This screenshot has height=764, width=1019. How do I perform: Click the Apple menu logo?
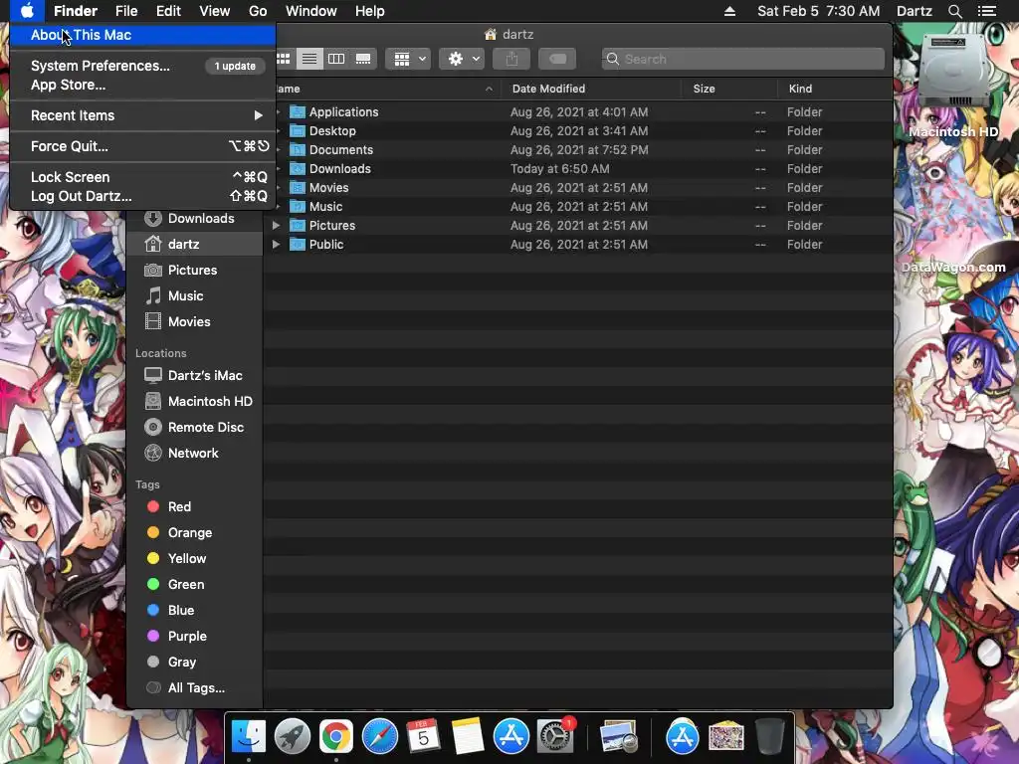(27, 11)
